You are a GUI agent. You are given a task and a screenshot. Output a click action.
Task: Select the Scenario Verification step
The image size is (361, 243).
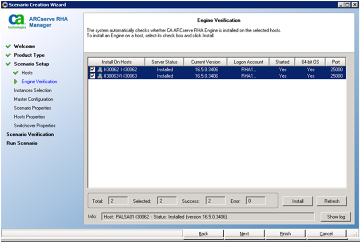click(x=30, y=134)
